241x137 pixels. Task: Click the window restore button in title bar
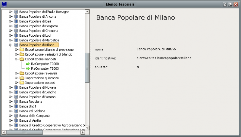point(230,4)
